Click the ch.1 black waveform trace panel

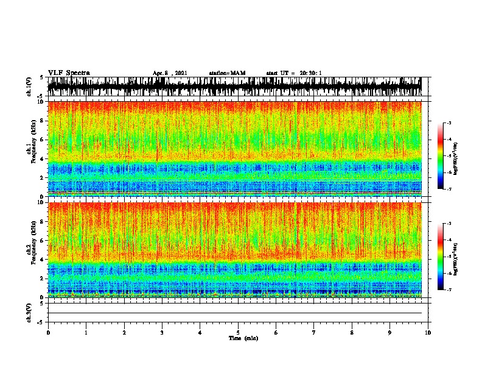click(234, 87)
